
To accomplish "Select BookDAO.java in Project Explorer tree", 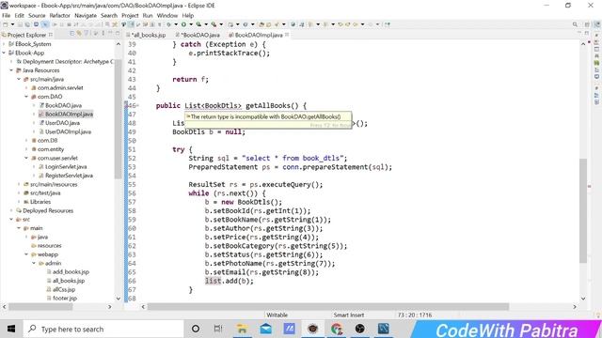I will [63, 105].
